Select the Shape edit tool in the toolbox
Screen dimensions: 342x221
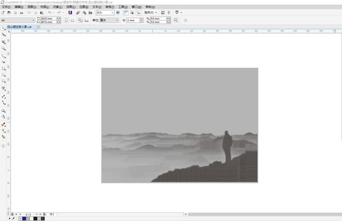coord(4,34)
